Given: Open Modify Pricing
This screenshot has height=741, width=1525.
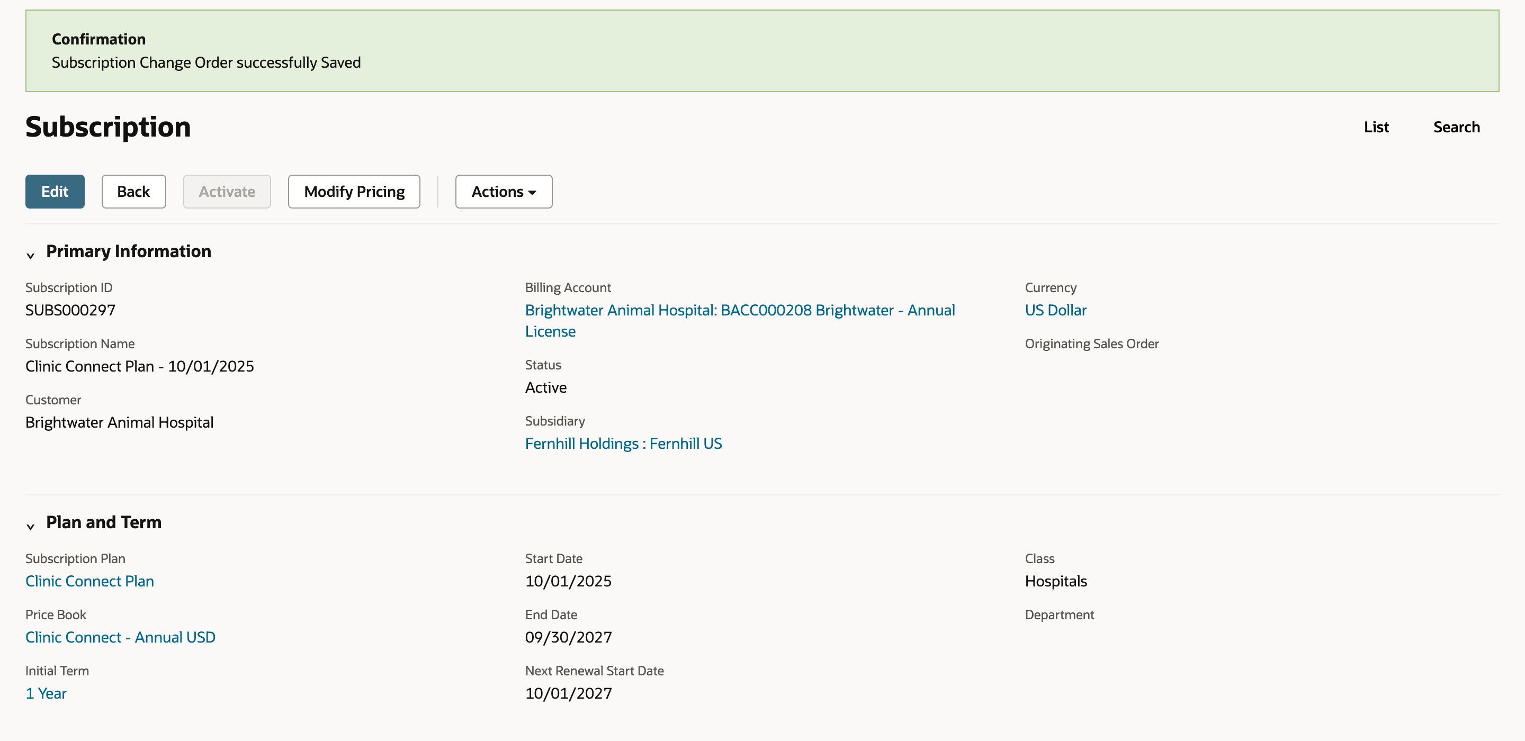Looking at the screenshot, I should [354, 191].
